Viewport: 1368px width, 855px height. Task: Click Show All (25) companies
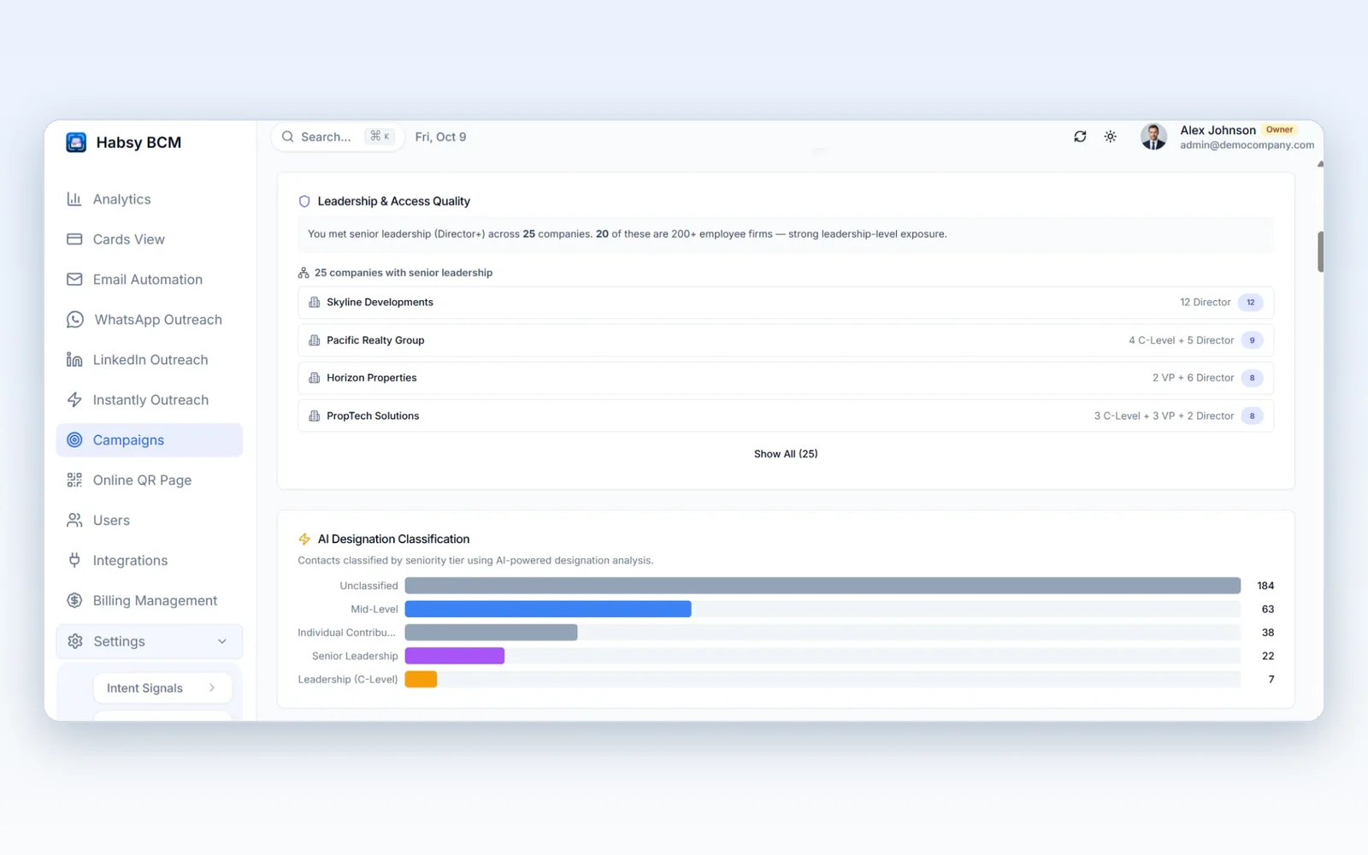pyautogui.click(x=786, y=454)
